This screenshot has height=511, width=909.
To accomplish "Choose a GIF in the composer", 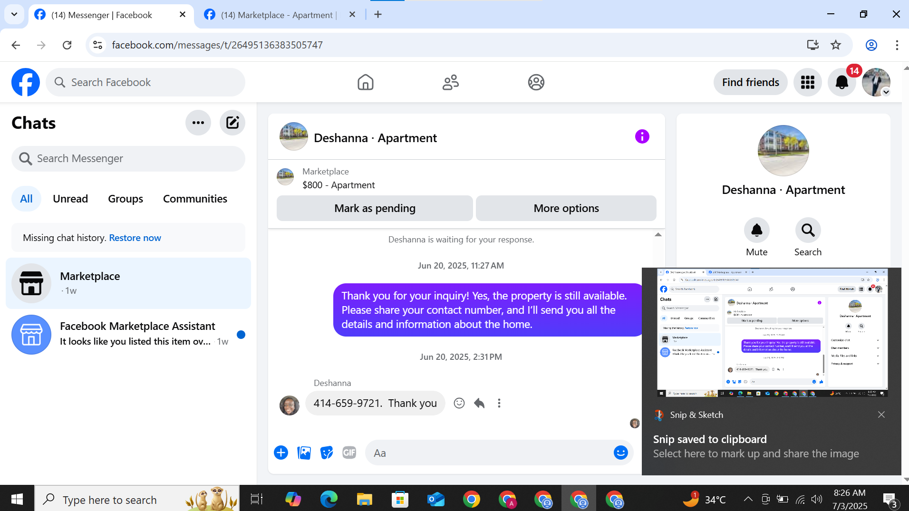I will pos(349,453).
